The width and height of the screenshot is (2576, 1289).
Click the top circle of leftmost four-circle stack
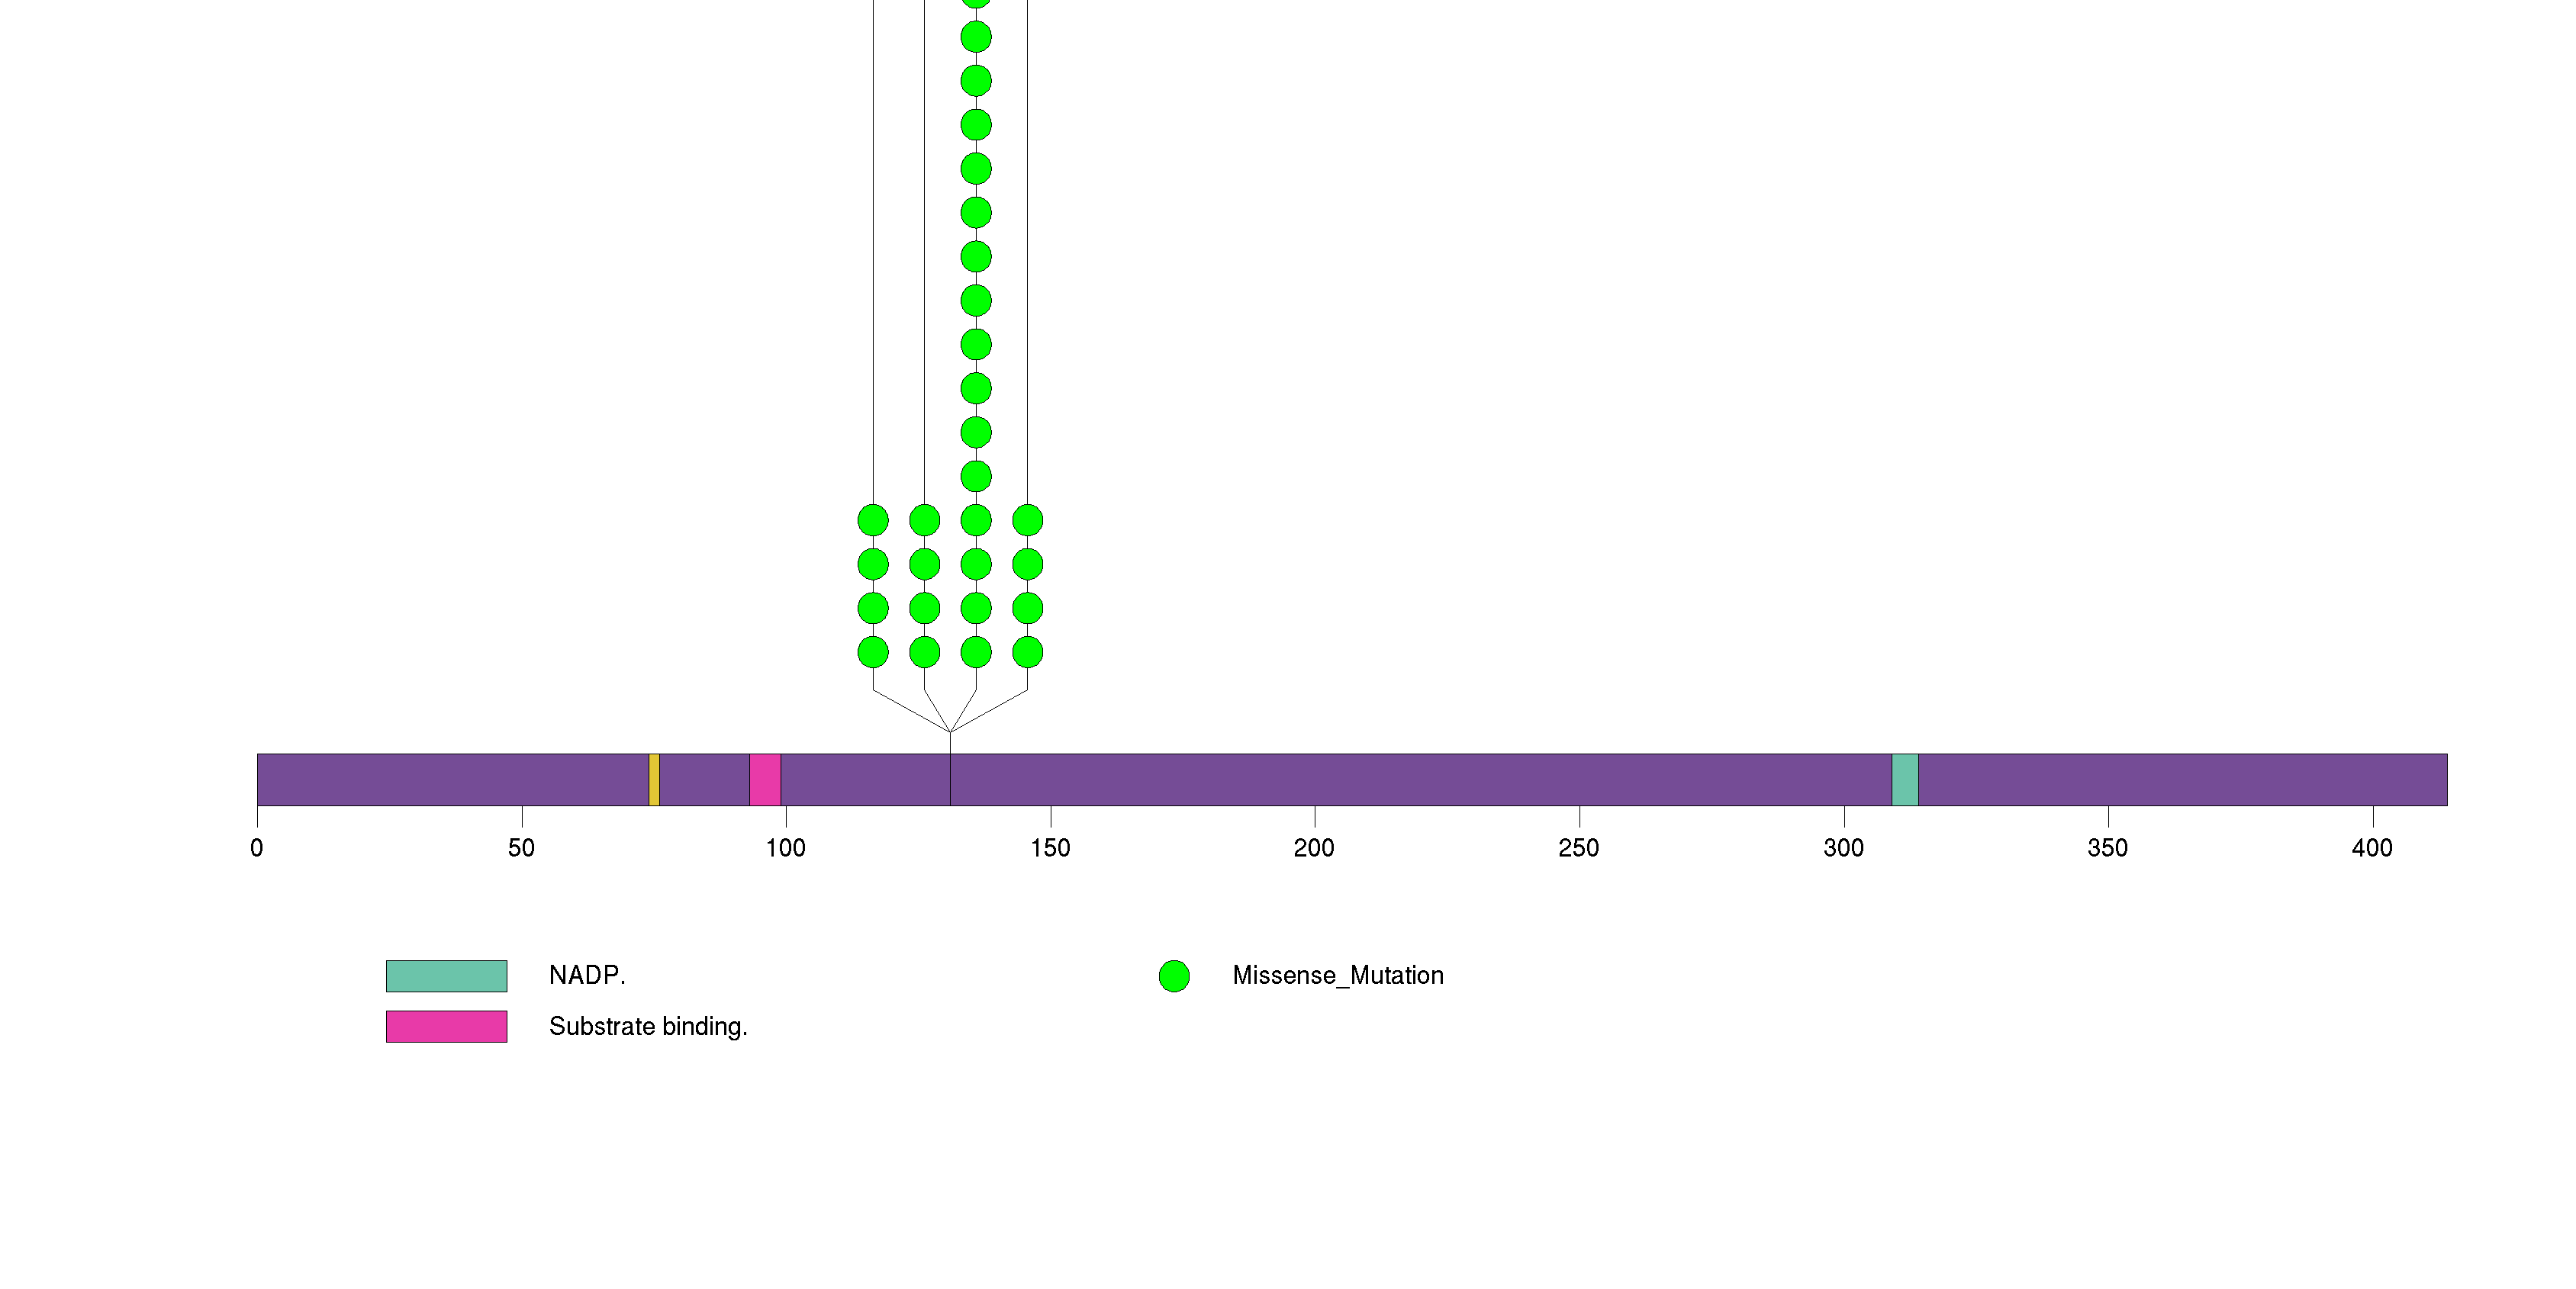[873, 521]
